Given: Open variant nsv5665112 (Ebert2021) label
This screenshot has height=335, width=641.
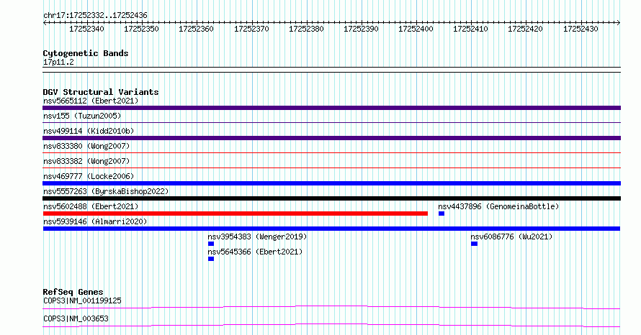Looking at the screenshot, I should 91,101.
